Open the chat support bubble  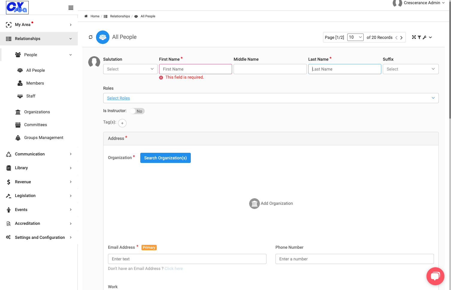[435, 276]
